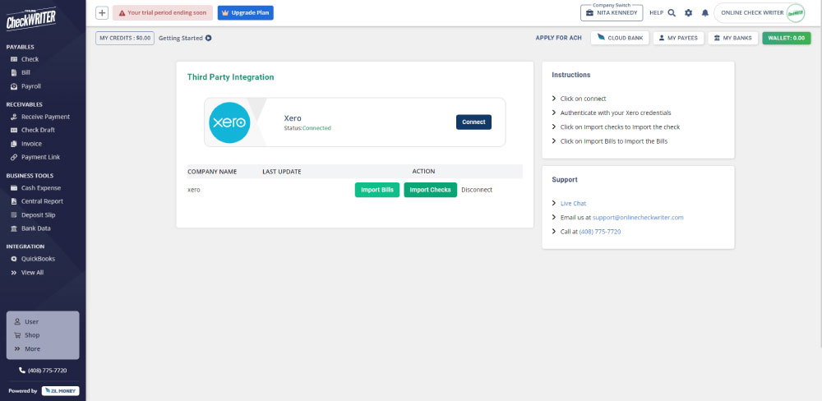The height and width of the screenshot is (401, 822).
Task: Click the Wallet balance button
Action: tap(786, 38)
